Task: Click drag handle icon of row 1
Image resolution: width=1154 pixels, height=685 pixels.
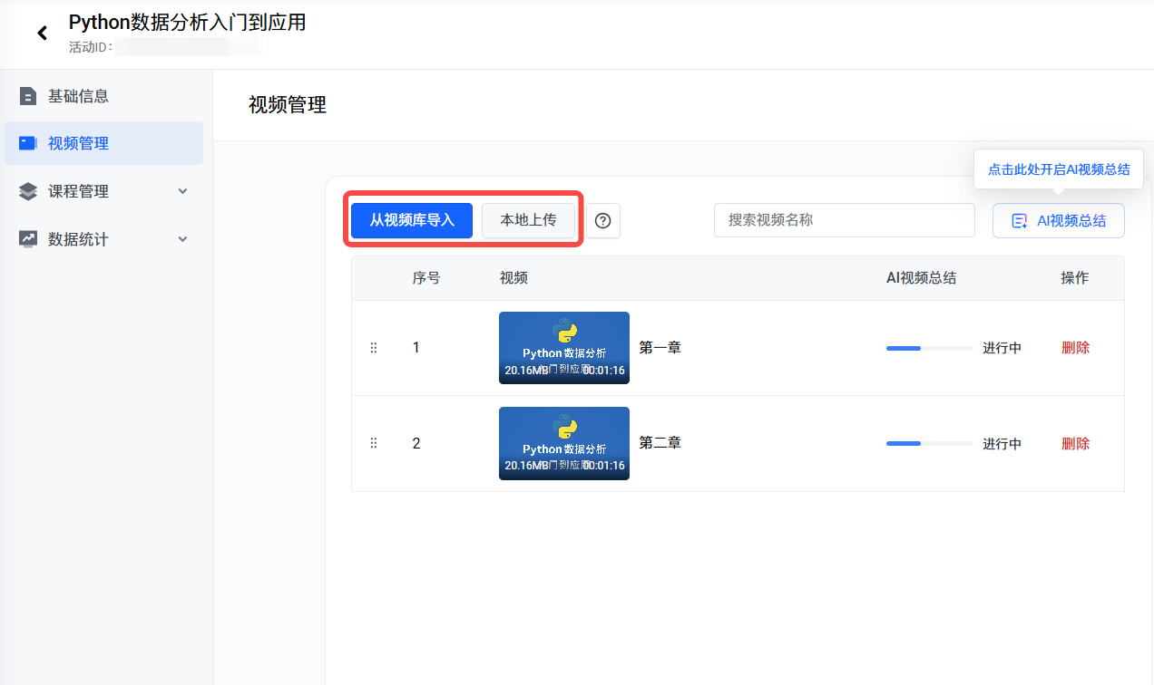Action: [x=373, y=348]
